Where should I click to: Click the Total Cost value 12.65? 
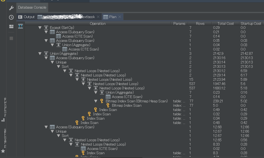(217, 140)
